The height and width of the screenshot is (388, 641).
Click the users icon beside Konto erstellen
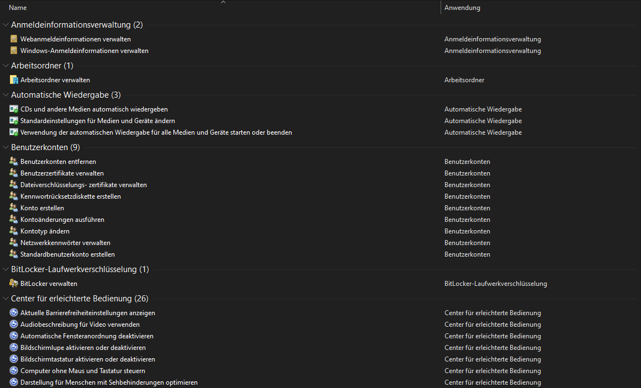point(14,208)
